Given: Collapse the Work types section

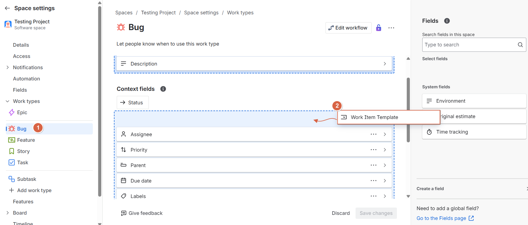Looking at the screenshot, I should (x=8, y=101).
